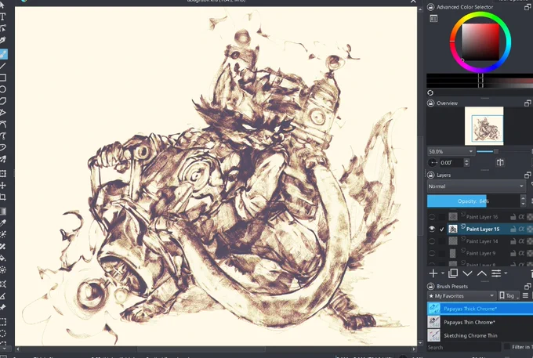This screenshot has width=533, height=358.
Task: Open the arrow next to Add Layer plus
Action: pos(443,273)
